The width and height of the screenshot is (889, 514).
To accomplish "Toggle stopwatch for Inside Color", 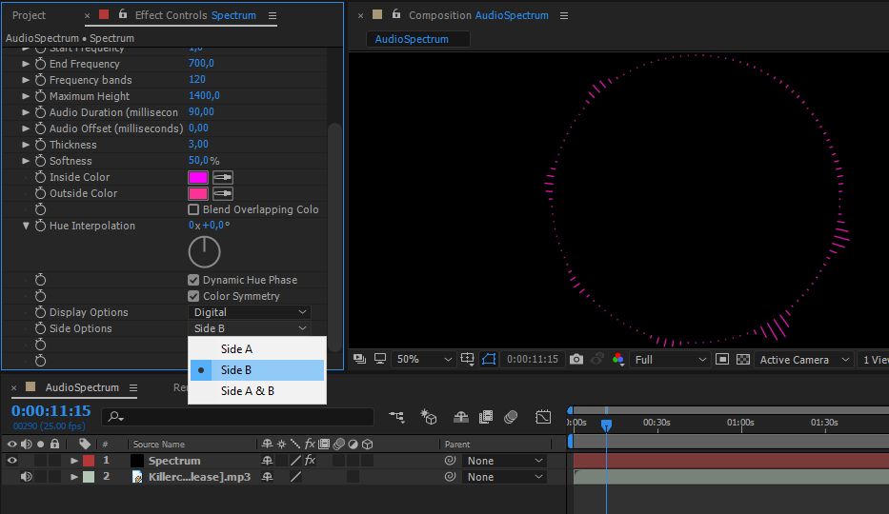I will 40,177.
